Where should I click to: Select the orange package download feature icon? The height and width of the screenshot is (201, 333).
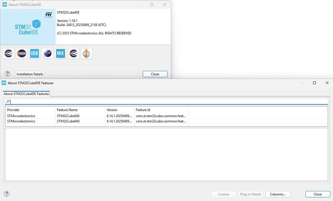(x=86, y=53)
